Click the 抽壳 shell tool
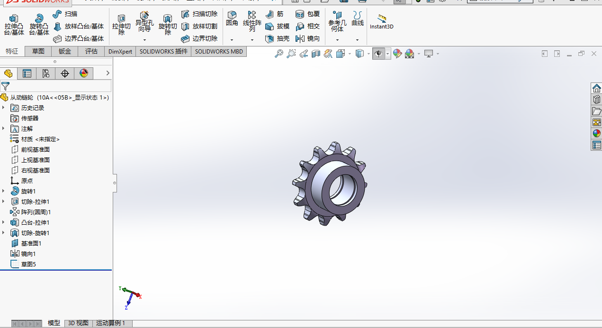Image resolution: width=602 pixels, height=328 pixels. [x=277, y=38]
